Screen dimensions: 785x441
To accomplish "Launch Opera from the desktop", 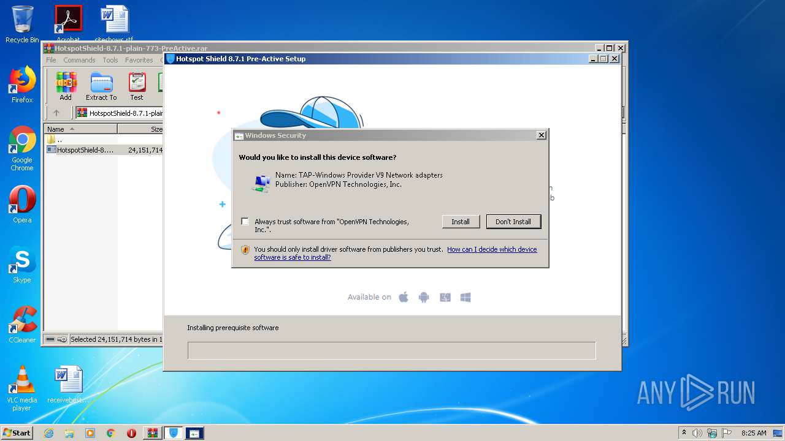I will (x=22, y=205).
